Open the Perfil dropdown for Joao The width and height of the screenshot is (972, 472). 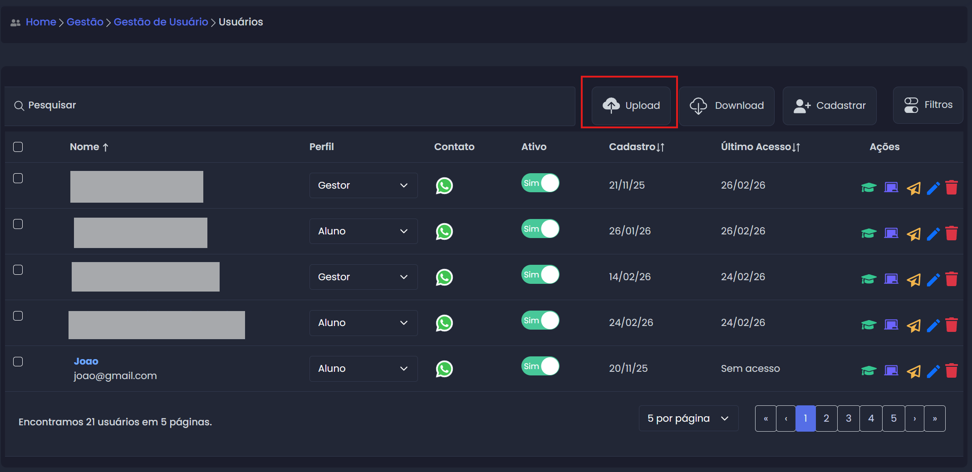coord(363,369)
